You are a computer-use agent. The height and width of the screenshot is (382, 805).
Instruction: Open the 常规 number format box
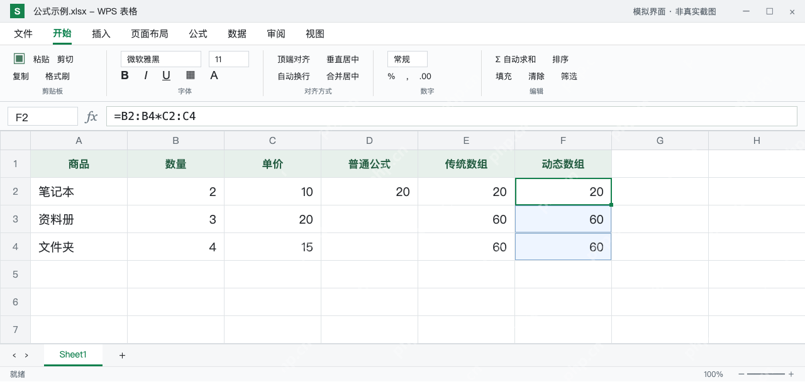[x=408, y=59]
